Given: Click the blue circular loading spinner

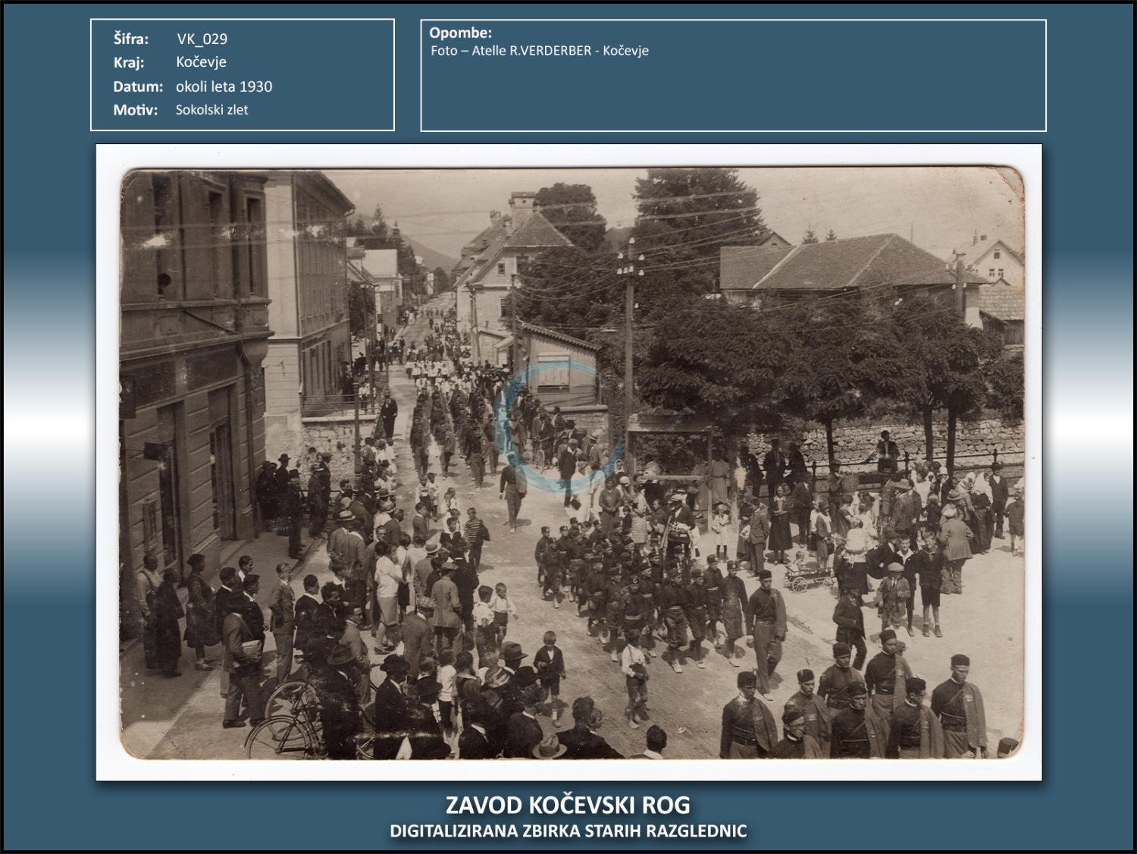Looking at the screenshot, I should [559, 426].
